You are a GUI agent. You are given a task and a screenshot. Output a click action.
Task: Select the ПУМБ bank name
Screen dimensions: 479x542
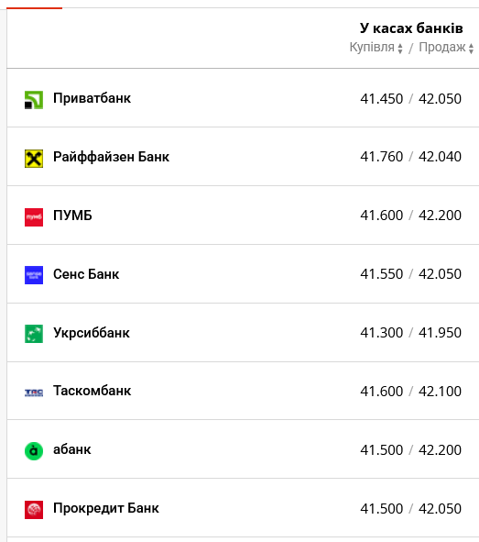pos(72,216)
